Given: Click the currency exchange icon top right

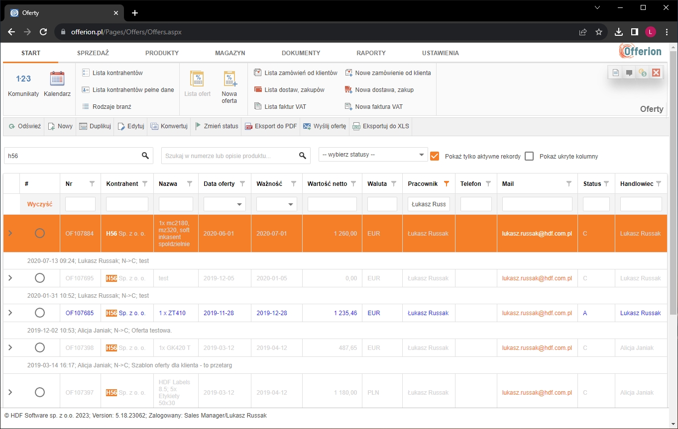Looking at the screenshot, I should tap(642, 72).
